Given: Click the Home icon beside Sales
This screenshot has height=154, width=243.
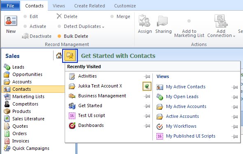Looking at the screenshot, I should pos(59,55).
